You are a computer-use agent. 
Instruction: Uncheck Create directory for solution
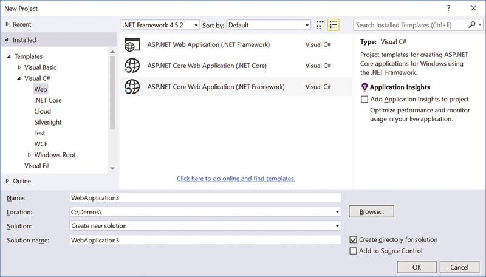point(354,240)
